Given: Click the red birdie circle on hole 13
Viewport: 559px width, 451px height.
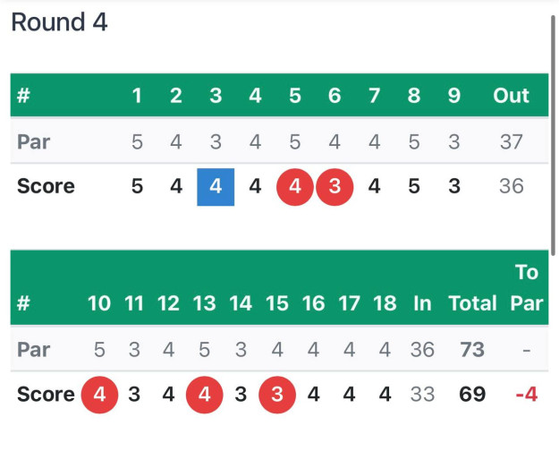Looking at the screenshot, I should 204,395.
